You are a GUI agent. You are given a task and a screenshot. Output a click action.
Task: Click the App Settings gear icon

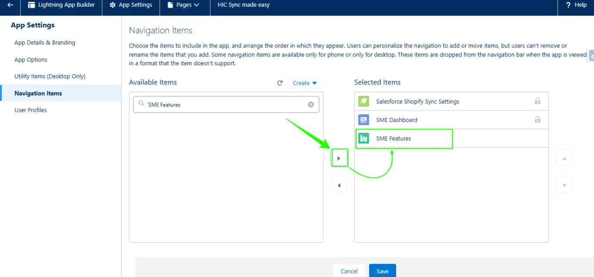(x=113, y=5)
